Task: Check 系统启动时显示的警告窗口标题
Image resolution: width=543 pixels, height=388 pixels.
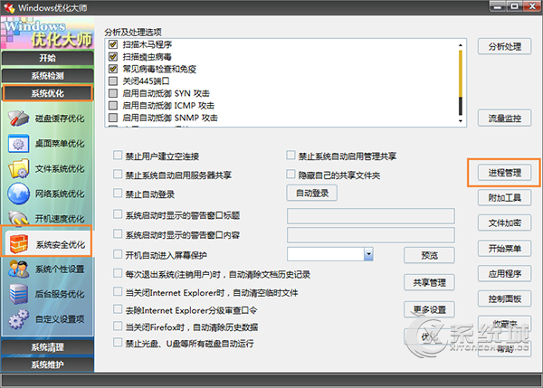Action: coord(118,214)
